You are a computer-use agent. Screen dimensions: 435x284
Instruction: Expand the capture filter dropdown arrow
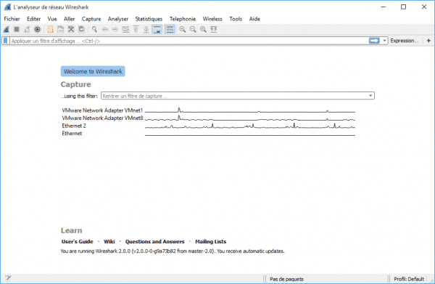(x=370, y=96)
